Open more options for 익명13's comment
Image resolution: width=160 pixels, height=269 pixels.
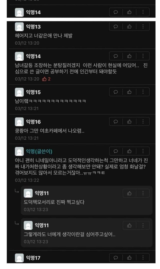coord(143,26)
